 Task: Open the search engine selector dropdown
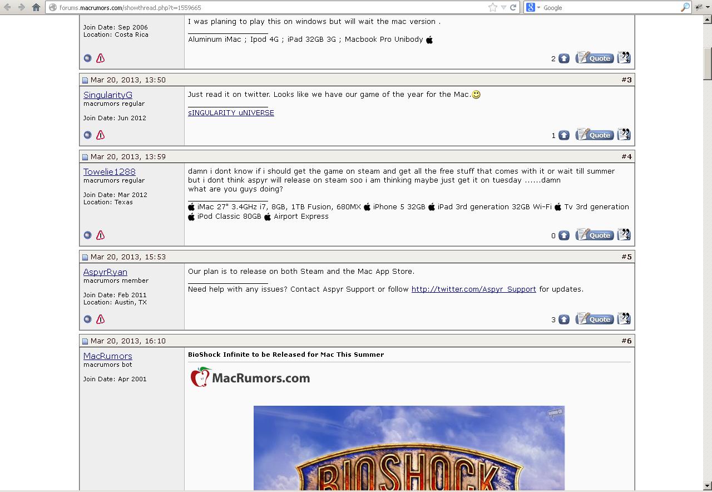click(x=538, y=7)
